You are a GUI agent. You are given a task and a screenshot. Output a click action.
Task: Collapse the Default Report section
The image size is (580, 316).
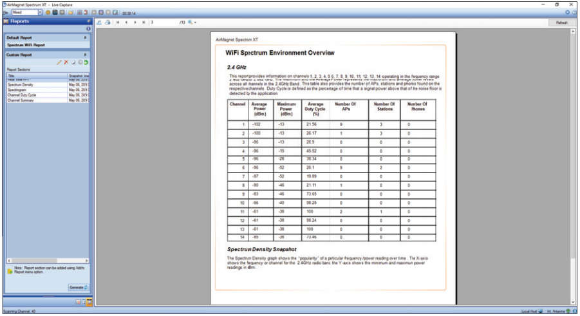[85, 37]
